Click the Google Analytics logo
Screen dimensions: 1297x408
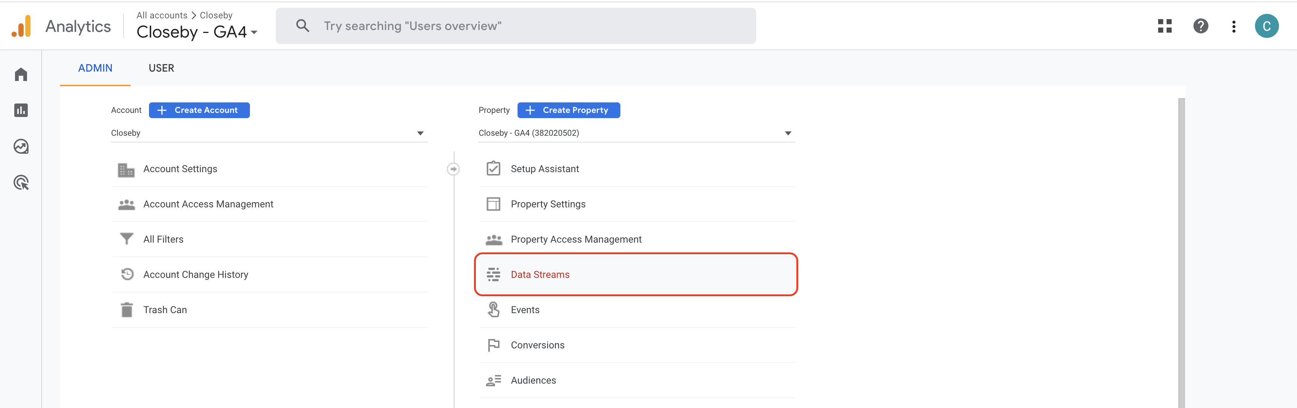[x=21, y=26]
